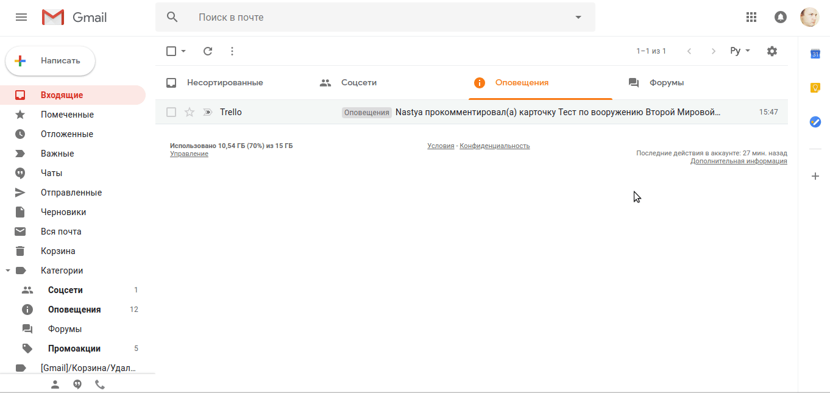Viewport: 830px width, 393px height.
Task: Switch to the Соцсети tab
Action: pyautogui.click(x=359, y=82)
